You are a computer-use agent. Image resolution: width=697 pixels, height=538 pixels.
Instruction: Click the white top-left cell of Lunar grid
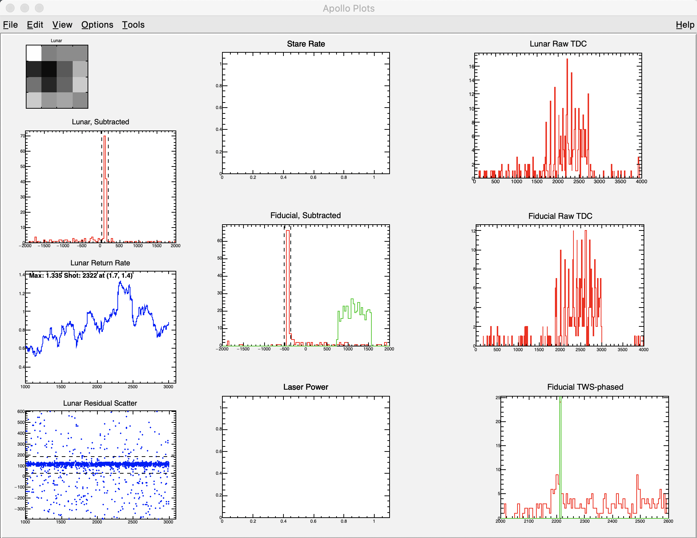34,53
